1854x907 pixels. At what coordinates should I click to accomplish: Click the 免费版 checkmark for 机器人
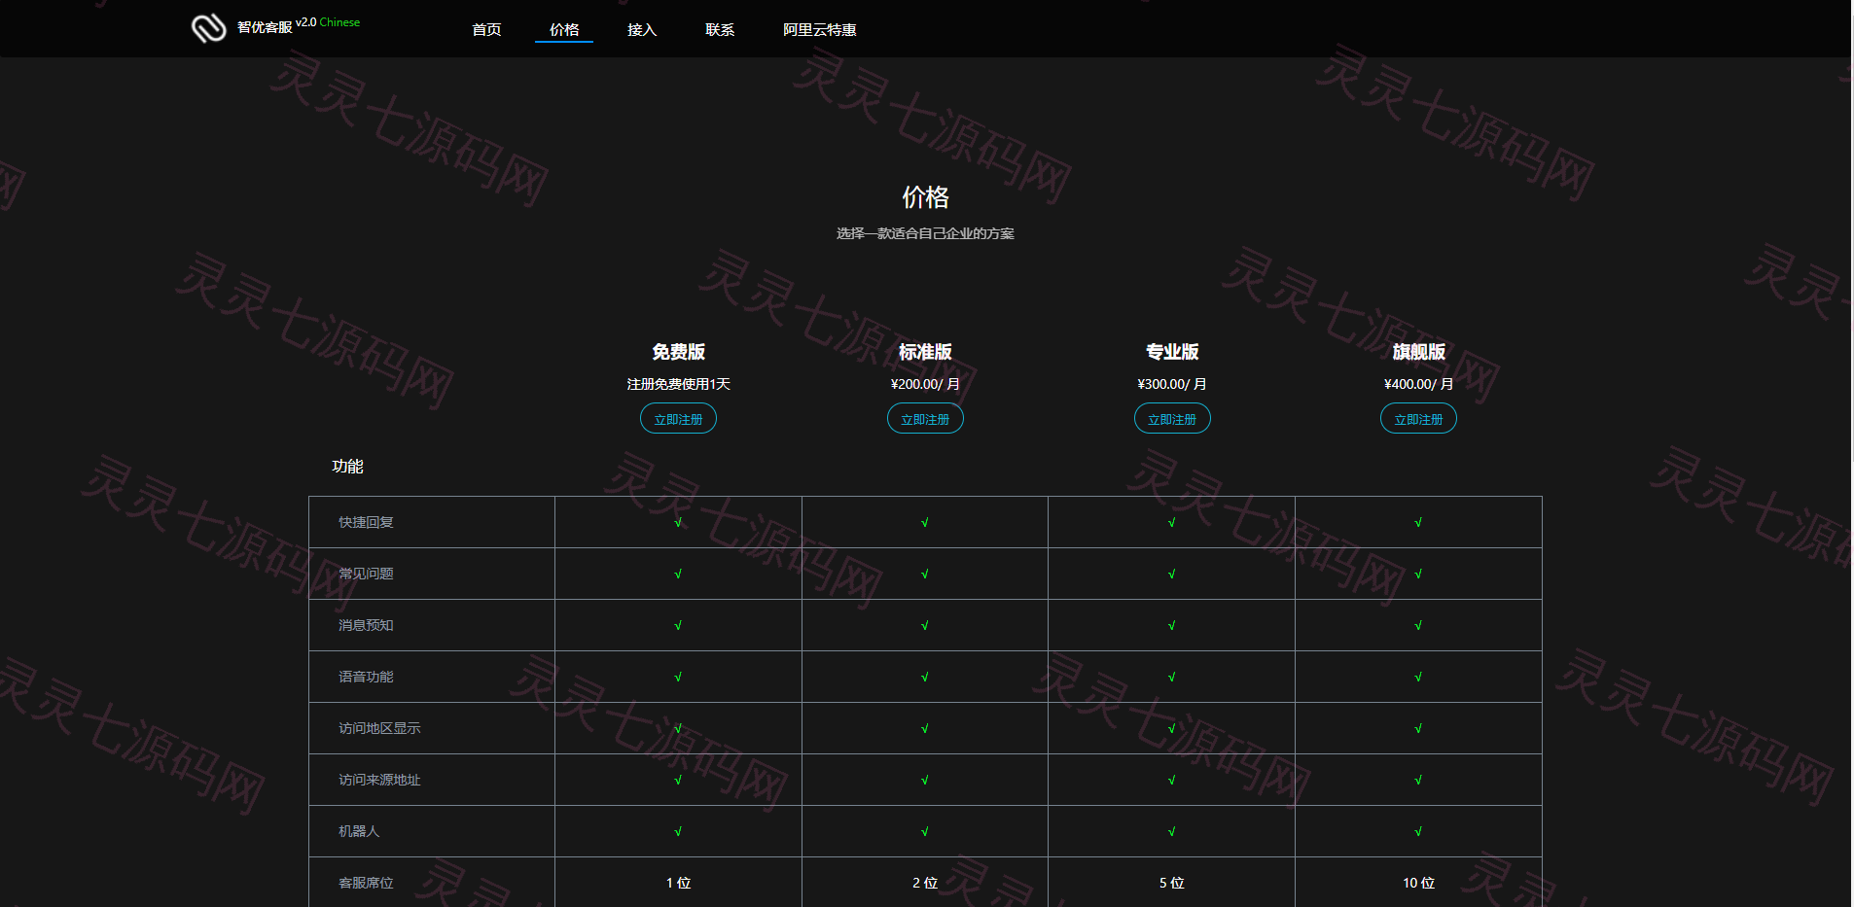(678, 831)
